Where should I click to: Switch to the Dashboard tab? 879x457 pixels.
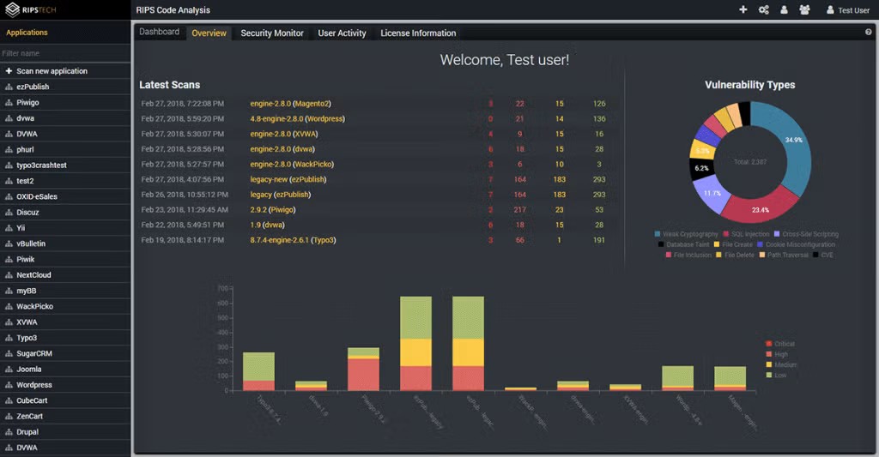coord(159,32)
